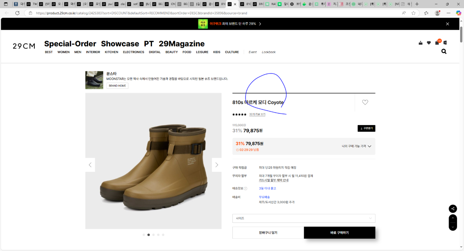Click the scroll-to-top arrow button
Viewport: 464px width, 251px height.
(x=453, y=219)
